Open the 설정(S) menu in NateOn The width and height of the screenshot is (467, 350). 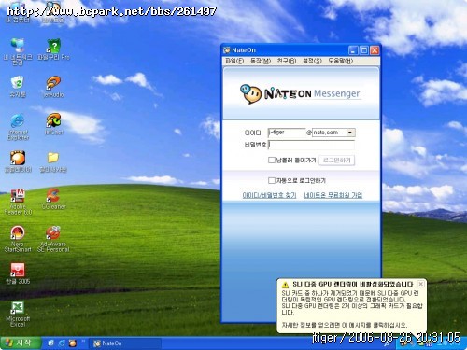click(x=312, y=61)
